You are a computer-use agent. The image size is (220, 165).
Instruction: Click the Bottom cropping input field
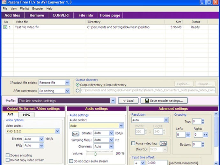click(x=197, y=144)
